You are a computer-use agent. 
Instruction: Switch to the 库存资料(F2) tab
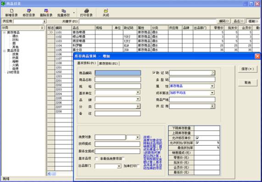click(108, 64)
